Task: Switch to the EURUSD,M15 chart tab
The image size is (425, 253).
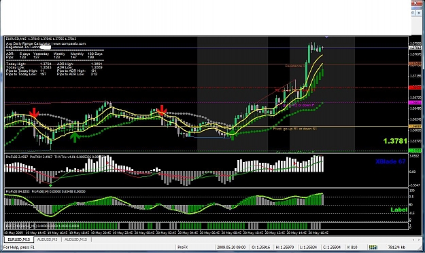Action: point(18,239)
